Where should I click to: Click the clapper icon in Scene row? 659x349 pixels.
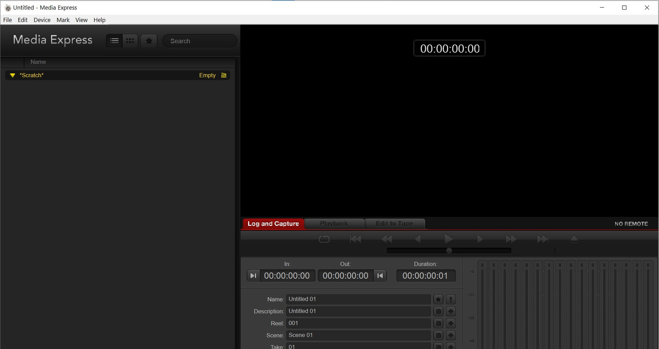coord(438,335)
